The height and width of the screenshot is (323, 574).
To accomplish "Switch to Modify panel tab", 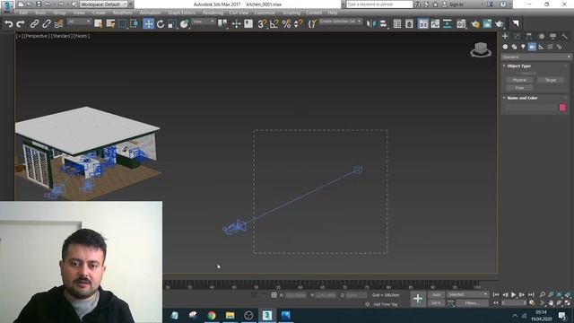I will click(x=517, y=36).
